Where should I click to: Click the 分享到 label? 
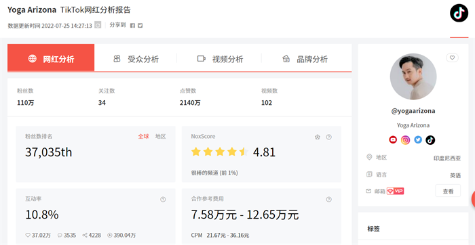[x=117, y=25]
